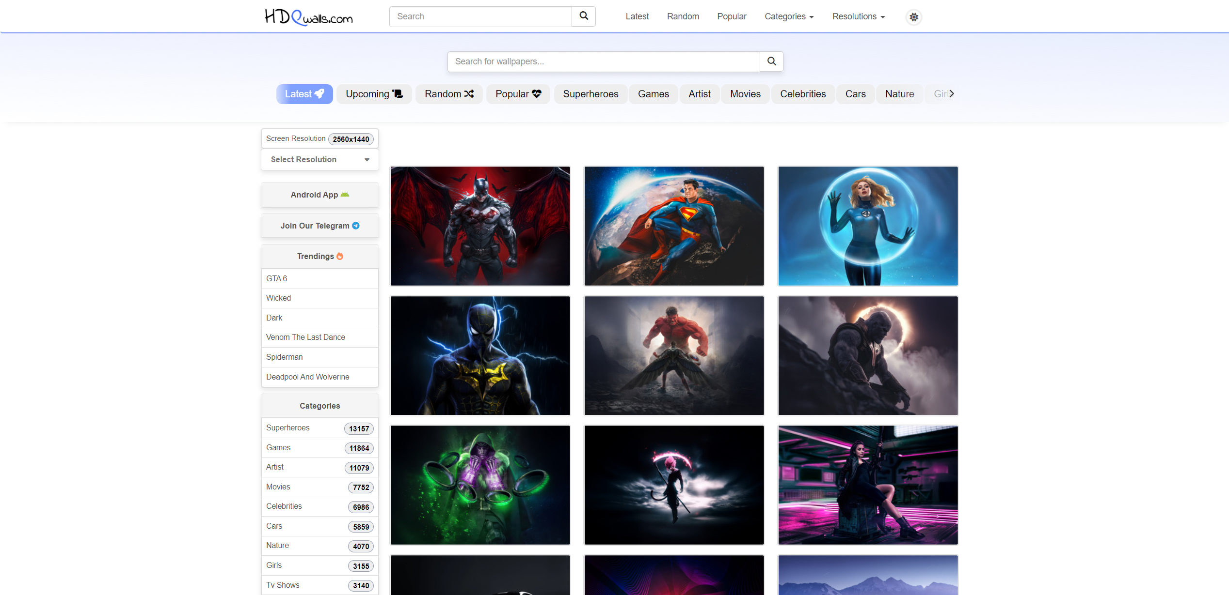
Task: Open Join Our Telegram link
Action: (319, 226)
